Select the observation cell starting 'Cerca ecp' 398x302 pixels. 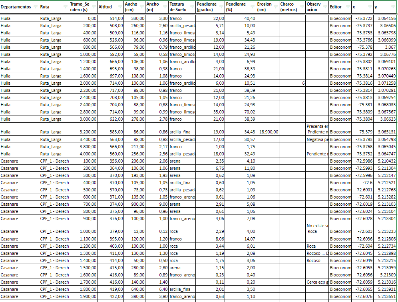coord(317,282)
